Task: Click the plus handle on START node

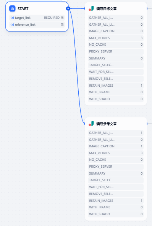Action: (68, 9)
